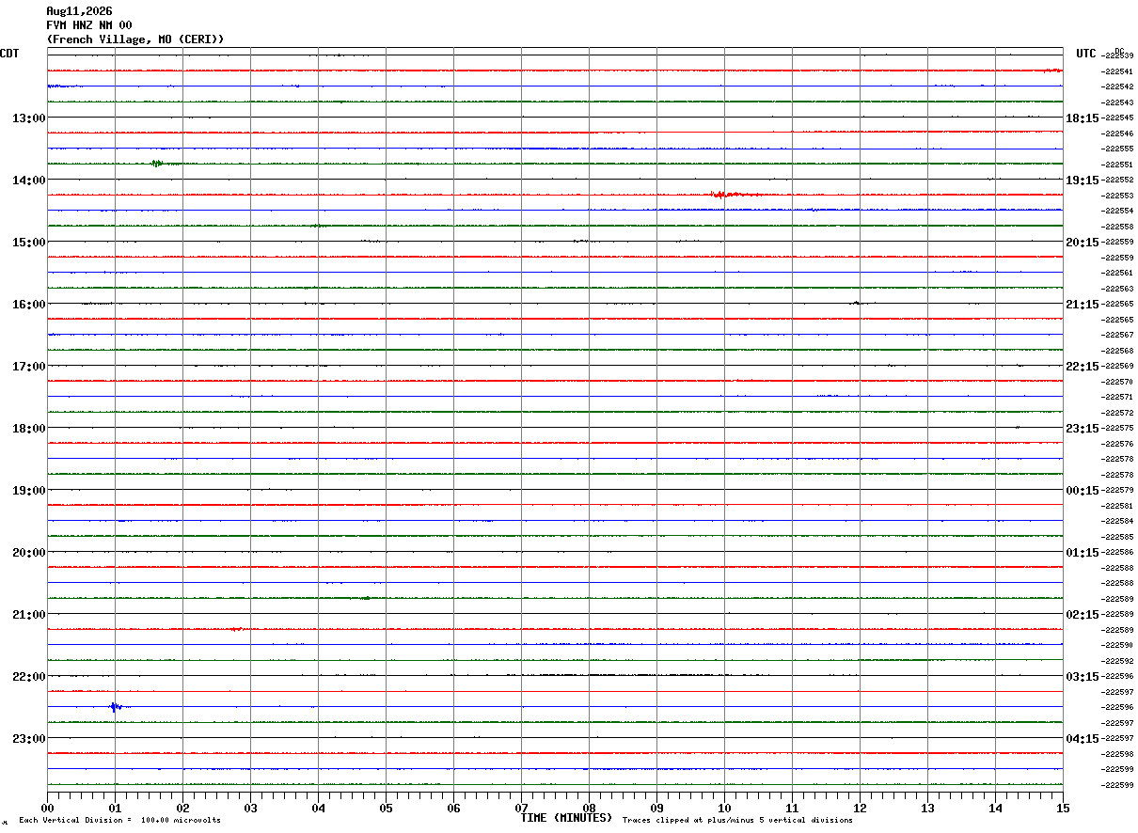Click the French Village, MO (CERI) title
Screen dimensions: 1138x833
[135, 39]
